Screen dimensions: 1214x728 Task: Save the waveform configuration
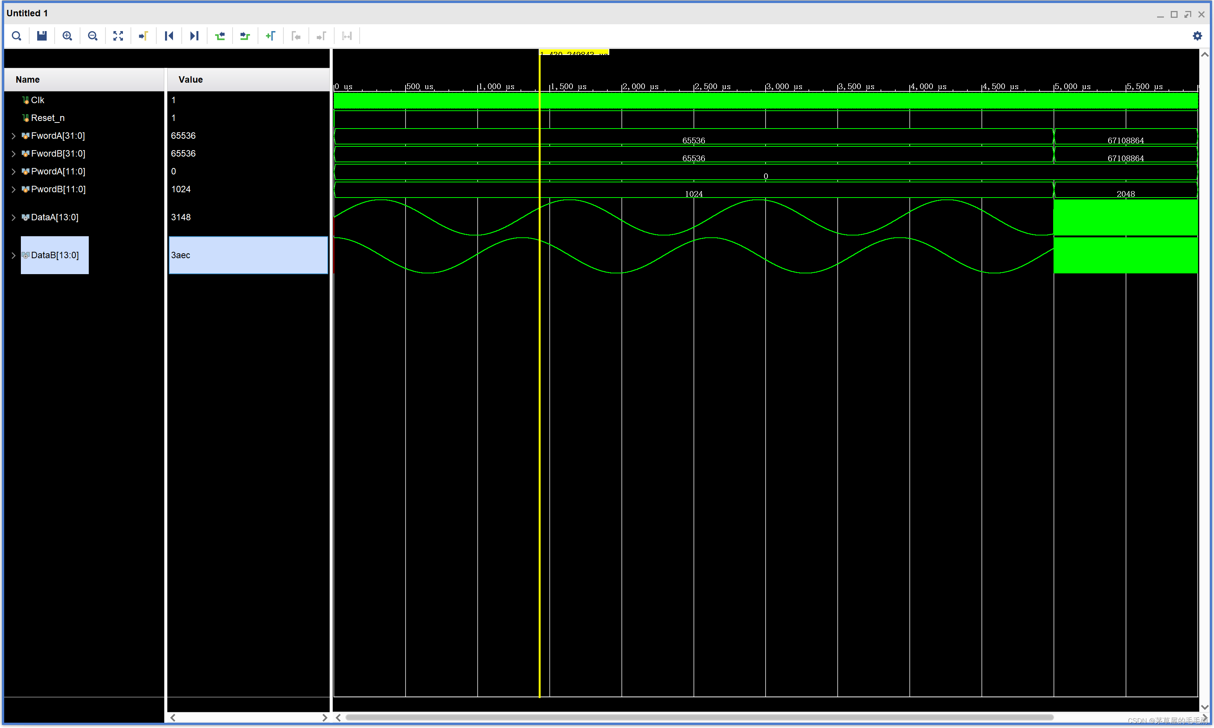tap(42, 36)
